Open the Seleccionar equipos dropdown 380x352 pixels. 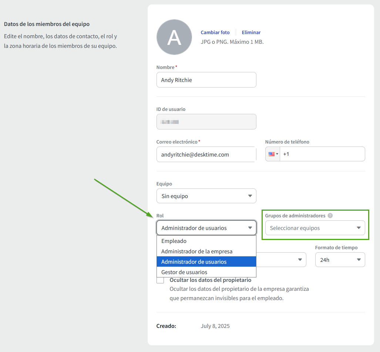point(315,228)
